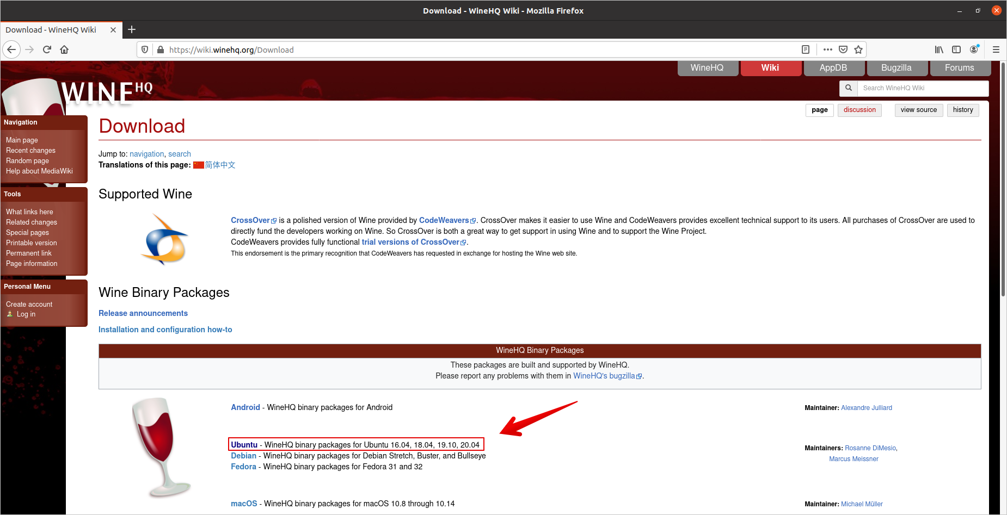Click the wiki search magnifier button
The height and width of the screenshot is (515, 1007).
(849, 88)
